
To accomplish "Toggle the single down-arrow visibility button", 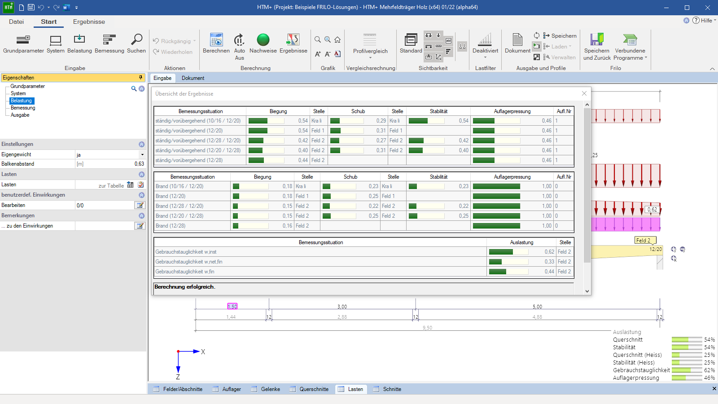I will (438, 35).
